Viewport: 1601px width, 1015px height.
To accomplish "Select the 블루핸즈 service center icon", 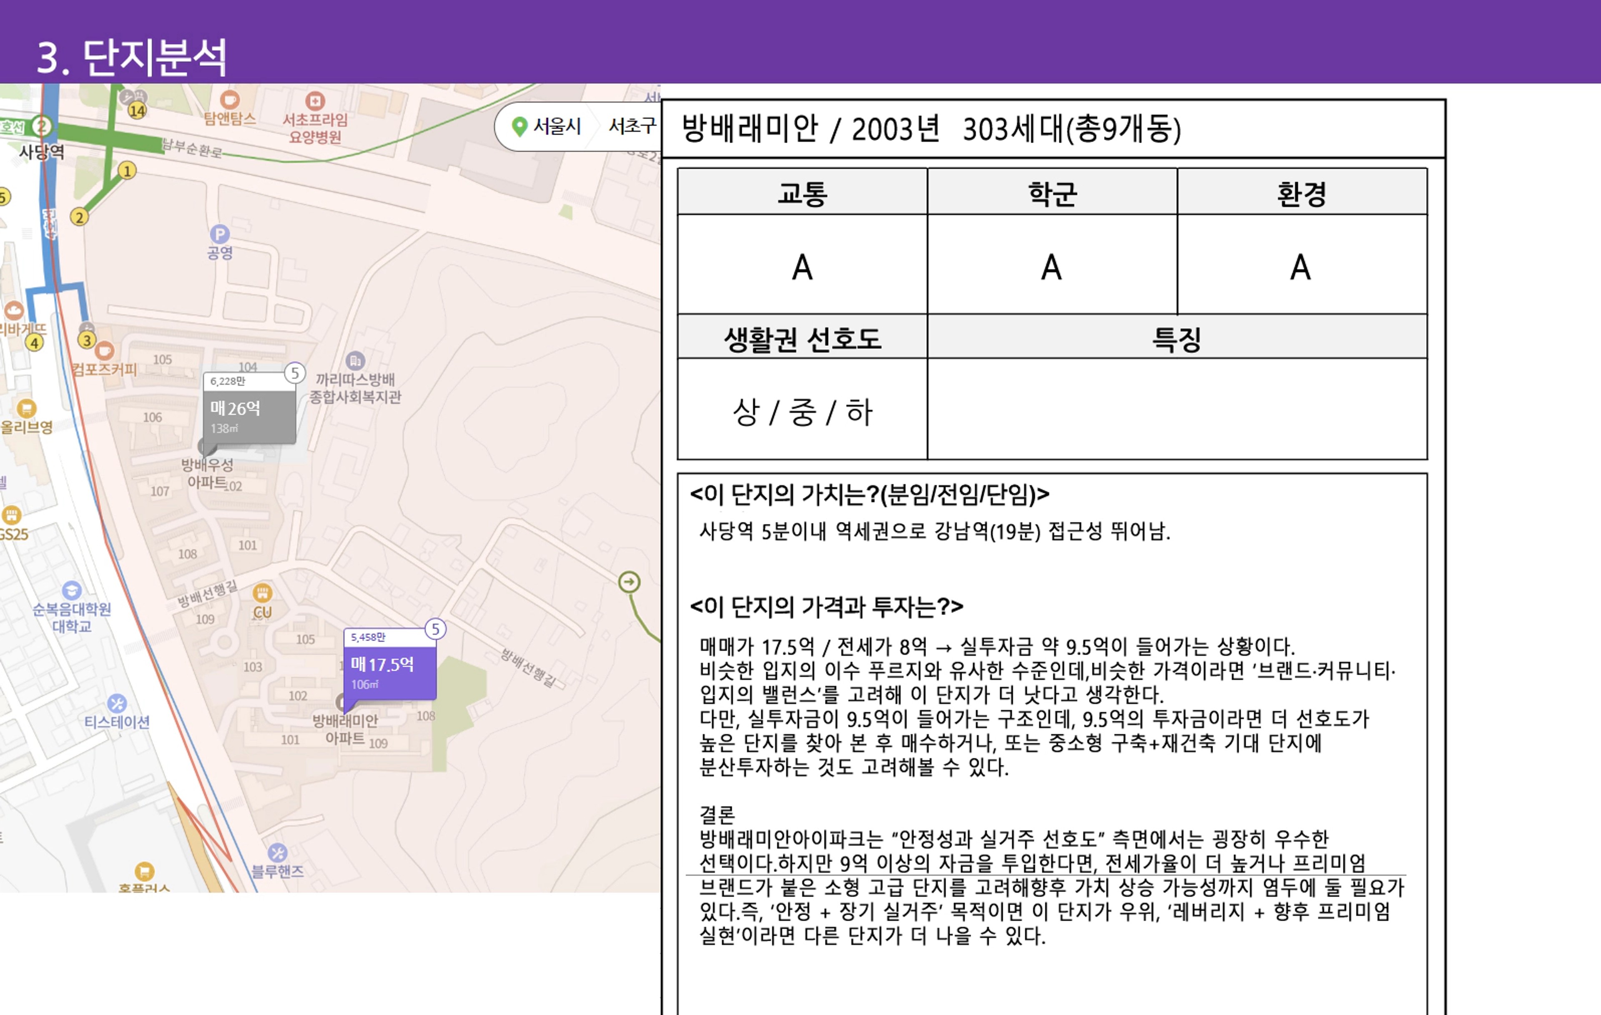I will pos(277,852).
